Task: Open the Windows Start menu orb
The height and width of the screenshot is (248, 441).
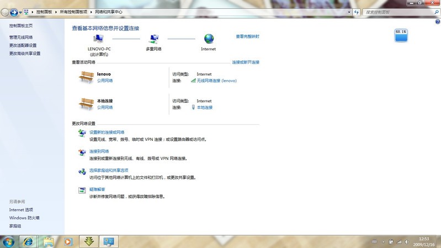Action: click(8, 241)
